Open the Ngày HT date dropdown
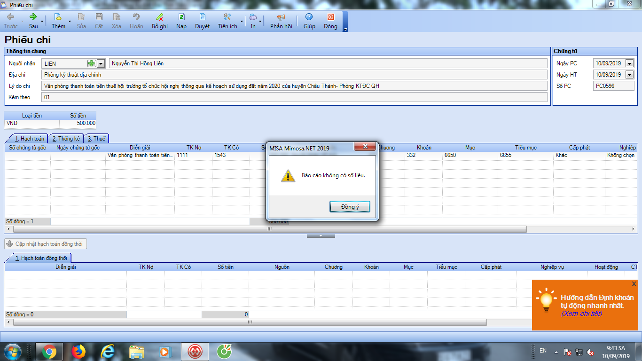 point(629,75)
